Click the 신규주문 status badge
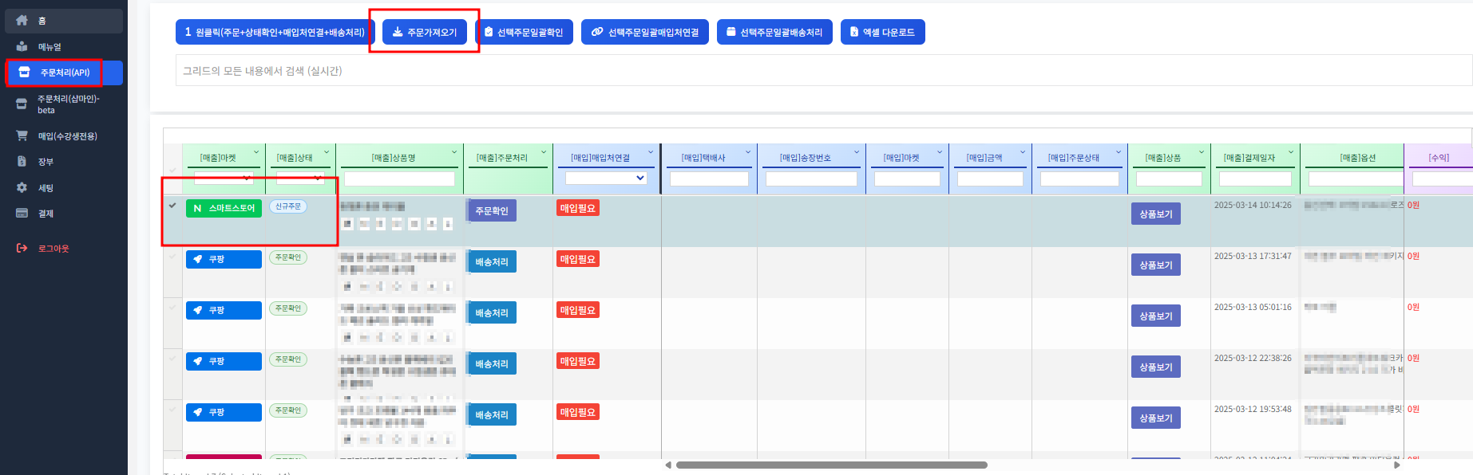Screen dimensions: 1473x475 (288, 206)
